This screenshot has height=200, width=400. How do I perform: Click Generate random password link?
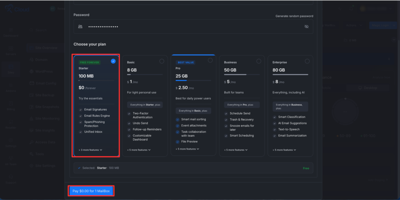click(x=295, y=16)
